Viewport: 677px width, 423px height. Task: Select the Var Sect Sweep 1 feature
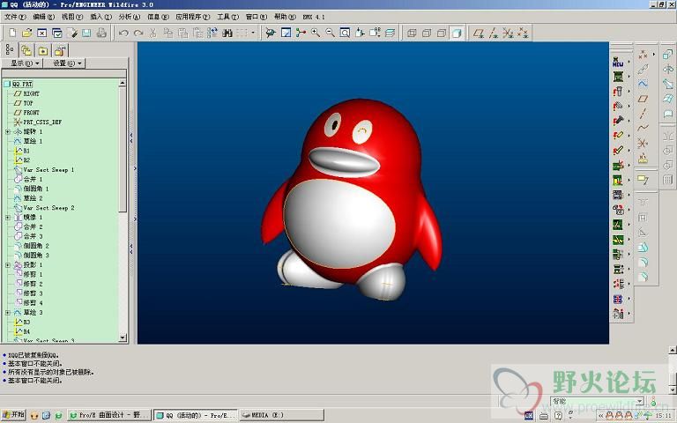pyautogui.click(x=48, y=169)
